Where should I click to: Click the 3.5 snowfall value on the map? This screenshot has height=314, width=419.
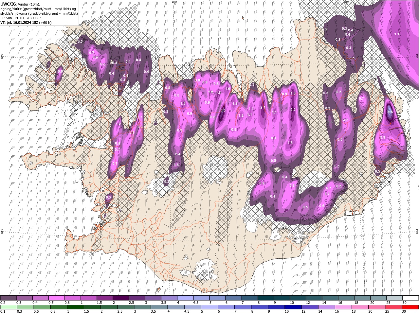(x=223, y=111)
